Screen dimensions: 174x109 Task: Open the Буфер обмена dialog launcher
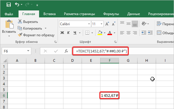tap(55, 42)
